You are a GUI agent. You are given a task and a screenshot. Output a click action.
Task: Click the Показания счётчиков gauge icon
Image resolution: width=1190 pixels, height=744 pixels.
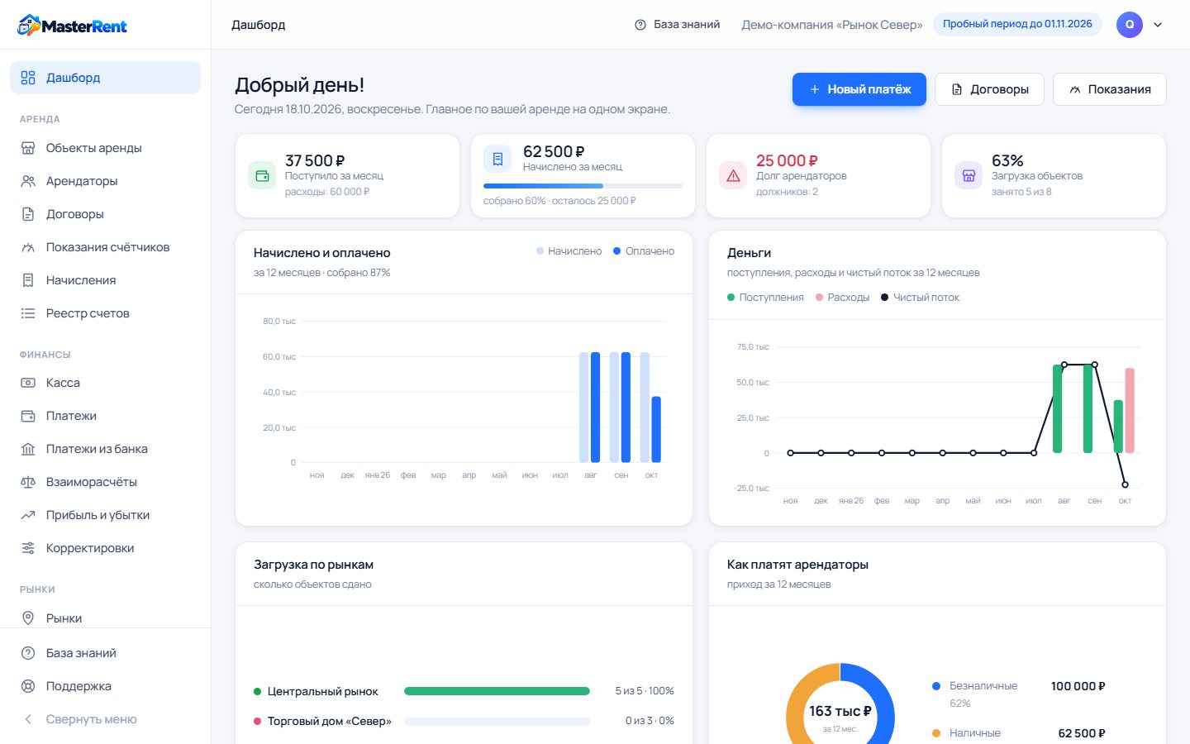28,247
